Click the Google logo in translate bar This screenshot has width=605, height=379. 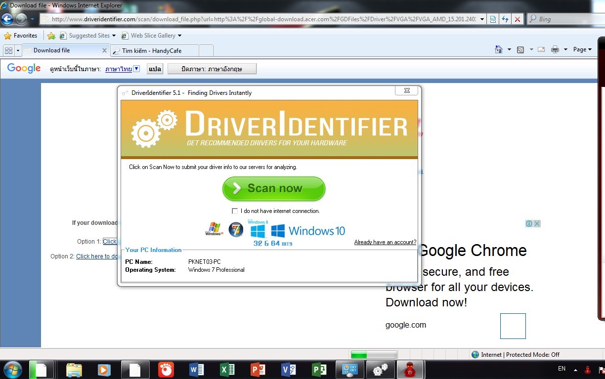point(24,69)
